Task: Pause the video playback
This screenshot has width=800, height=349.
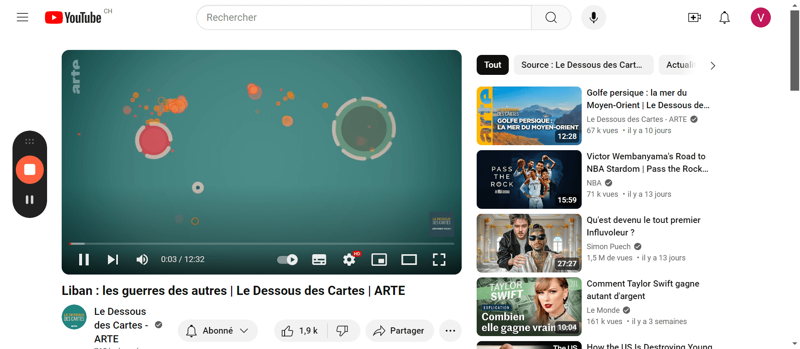Action: (84, 260)
